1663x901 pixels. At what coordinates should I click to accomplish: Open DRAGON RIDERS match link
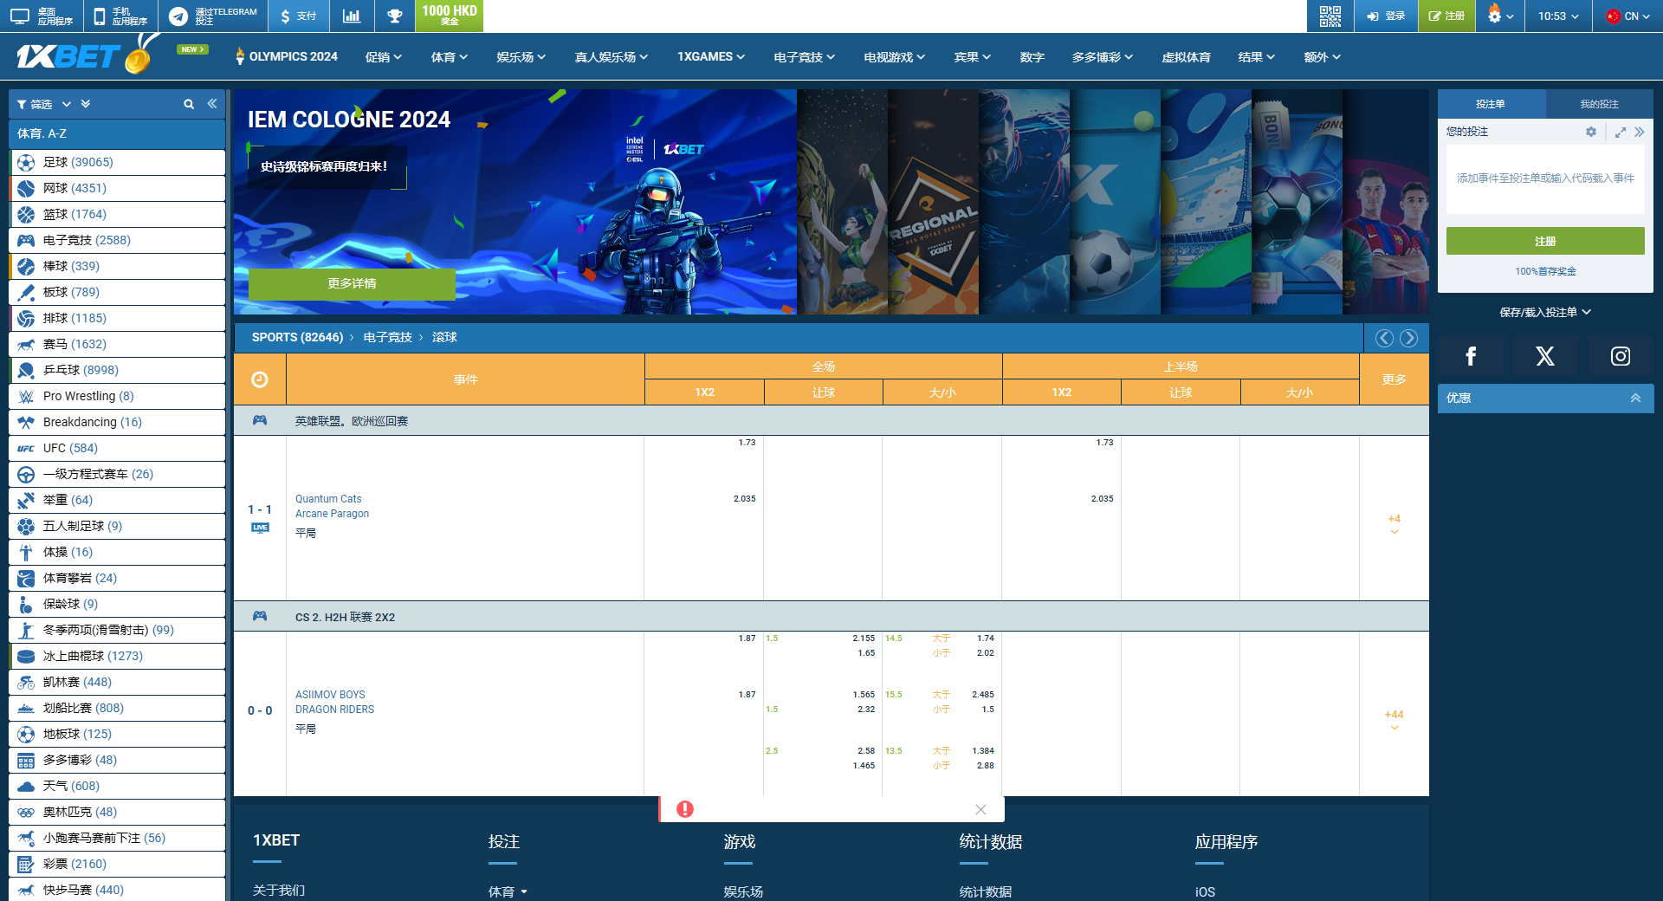[x=334, y=710]
